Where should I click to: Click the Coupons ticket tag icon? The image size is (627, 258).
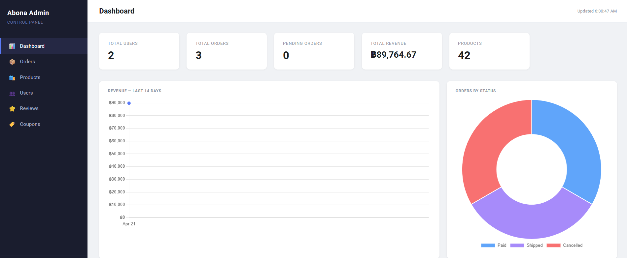[12, 124]
